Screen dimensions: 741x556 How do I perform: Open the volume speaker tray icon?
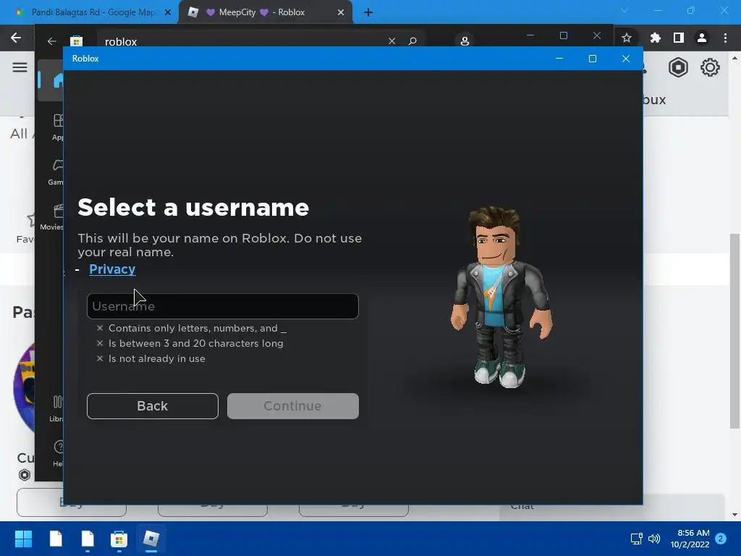coord(654,539)
